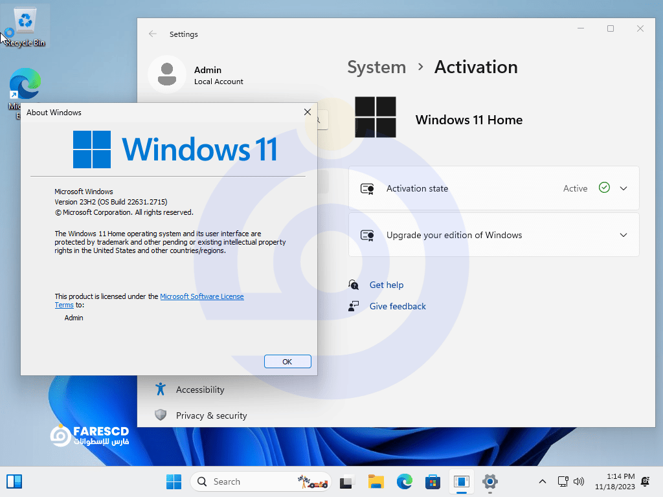Click the taskbar Search box
Image resolution: width=663 pixels, height=497 pixels.
(260, 481)
